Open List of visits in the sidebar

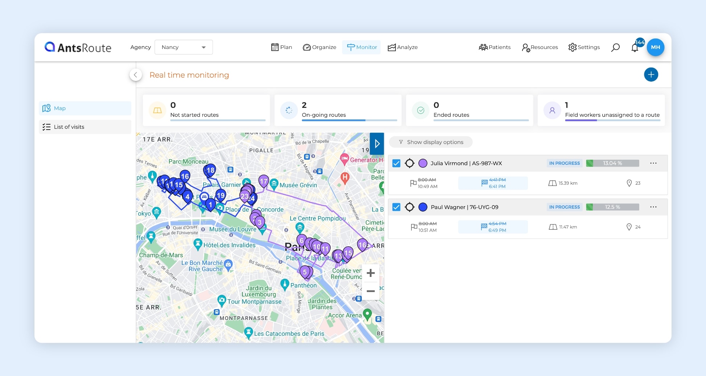(69, 127)
